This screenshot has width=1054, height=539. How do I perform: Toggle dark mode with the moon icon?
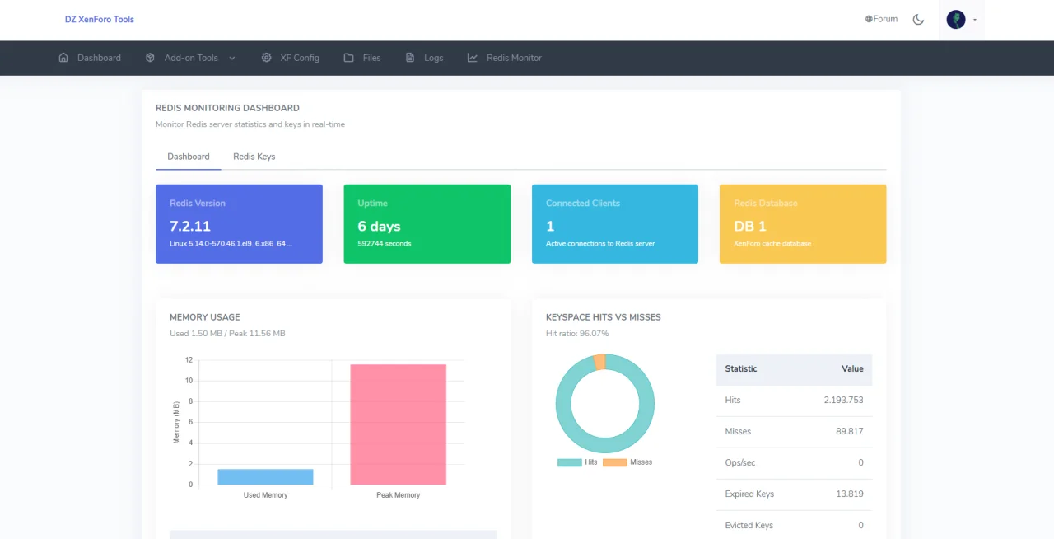(x=918, y=19)
